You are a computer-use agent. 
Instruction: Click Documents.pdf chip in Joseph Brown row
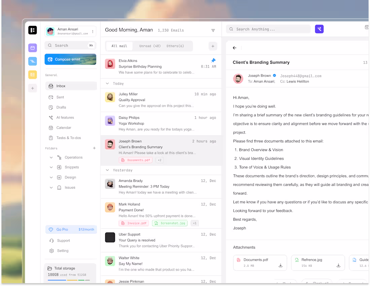pyautogui.click(x=136, y=160)
